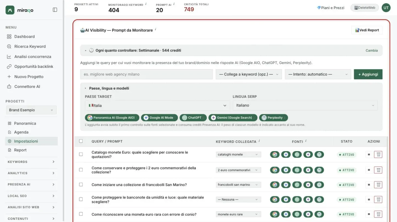The width and height of the screenshot is (397, 222).
Task: Toggle ChatGPT model chip
Action: [x=193, y=118]
